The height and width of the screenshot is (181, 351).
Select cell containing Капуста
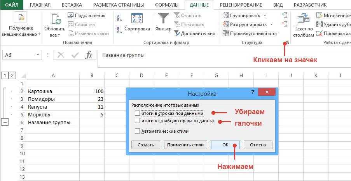(53, 107)
